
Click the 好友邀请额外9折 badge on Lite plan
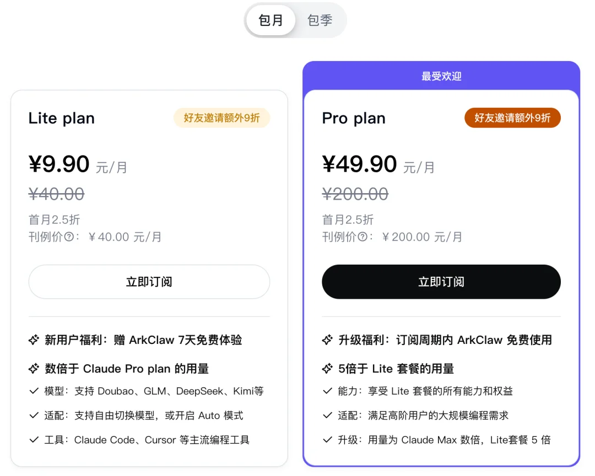(221, 118)
